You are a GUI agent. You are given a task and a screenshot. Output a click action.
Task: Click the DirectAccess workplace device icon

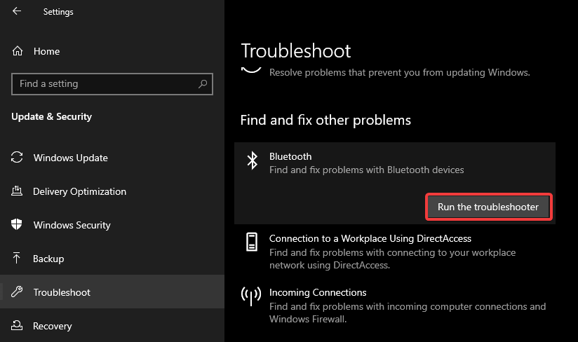pos(252,242)
